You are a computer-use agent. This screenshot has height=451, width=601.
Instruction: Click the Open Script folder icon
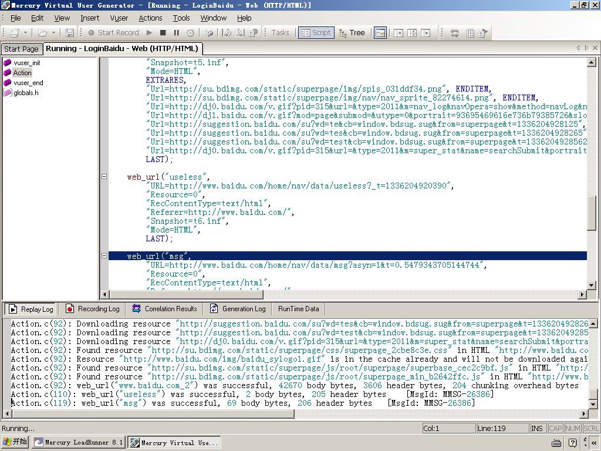tap(42, 33)
